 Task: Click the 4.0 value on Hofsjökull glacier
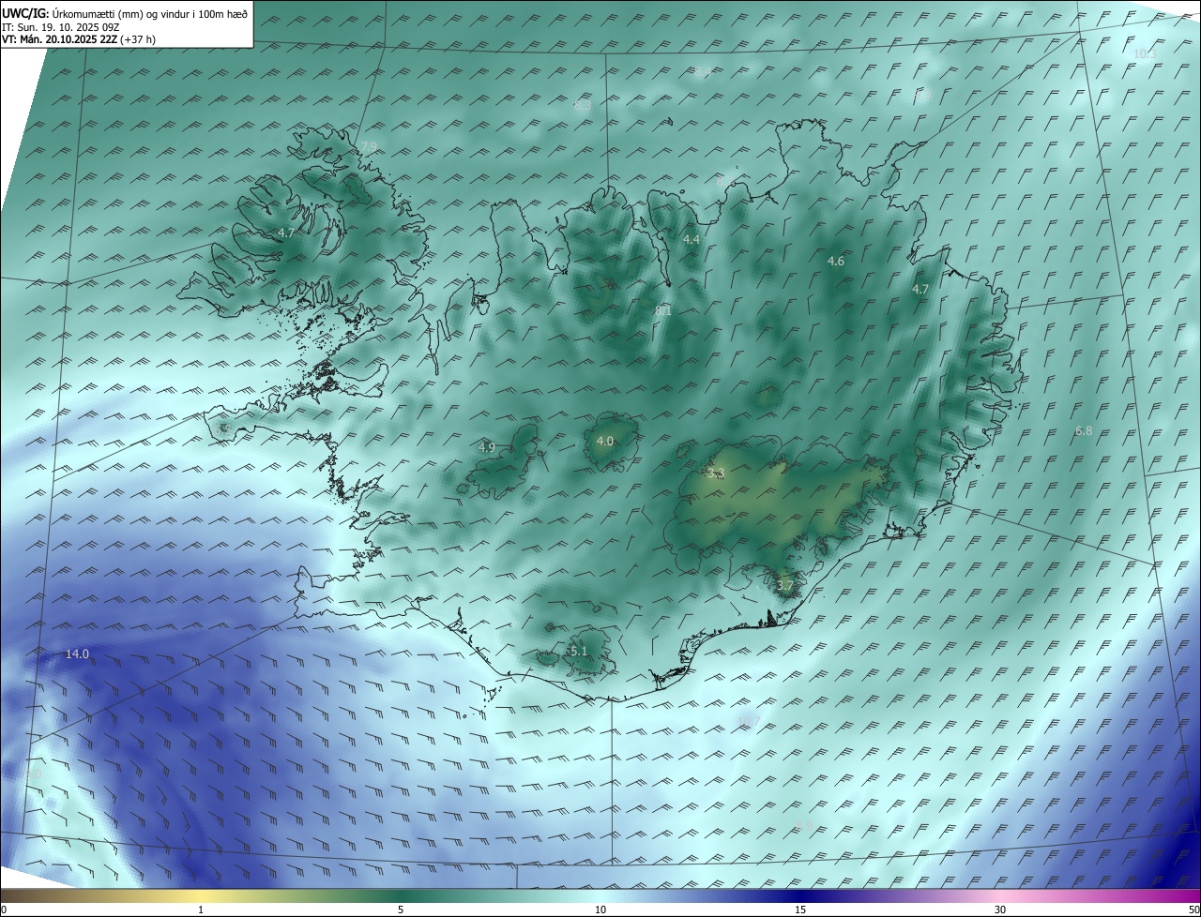pos(605,442)
